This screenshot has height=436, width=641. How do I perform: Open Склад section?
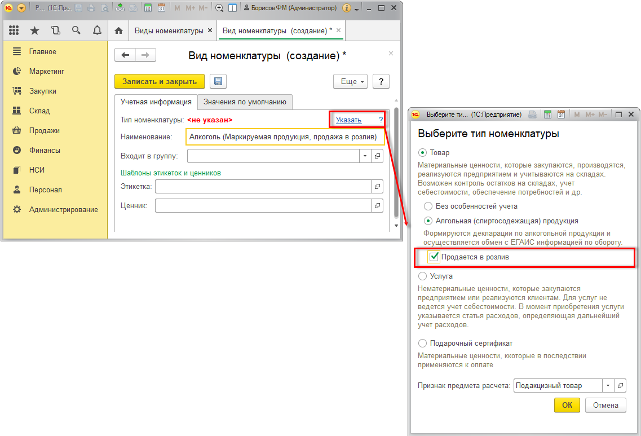pos(55,111)
